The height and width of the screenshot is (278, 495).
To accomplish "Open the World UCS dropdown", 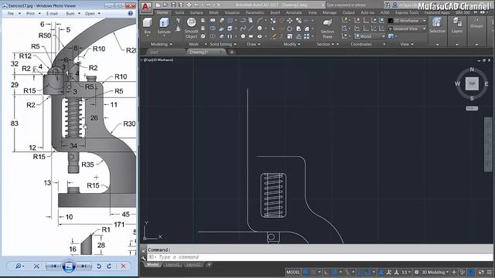I will point(370,36).
